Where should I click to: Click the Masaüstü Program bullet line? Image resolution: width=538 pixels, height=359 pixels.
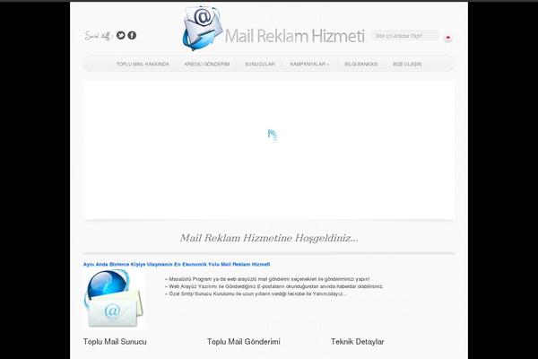click(x=267, y=279)
